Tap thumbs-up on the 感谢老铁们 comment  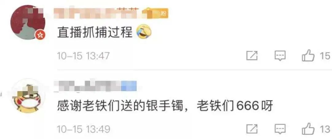[308, 129]
